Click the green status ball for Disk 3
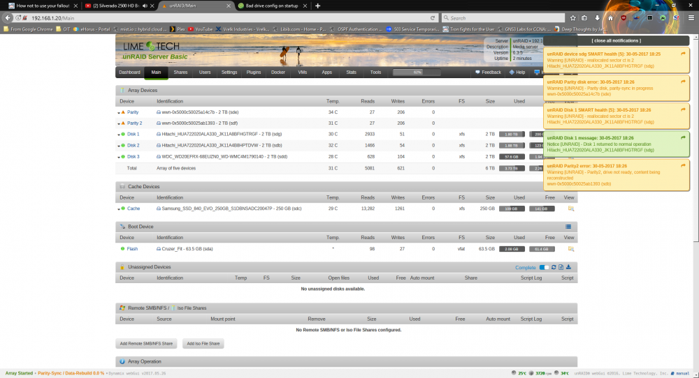The image size is (699, 378). click(124, 156)
